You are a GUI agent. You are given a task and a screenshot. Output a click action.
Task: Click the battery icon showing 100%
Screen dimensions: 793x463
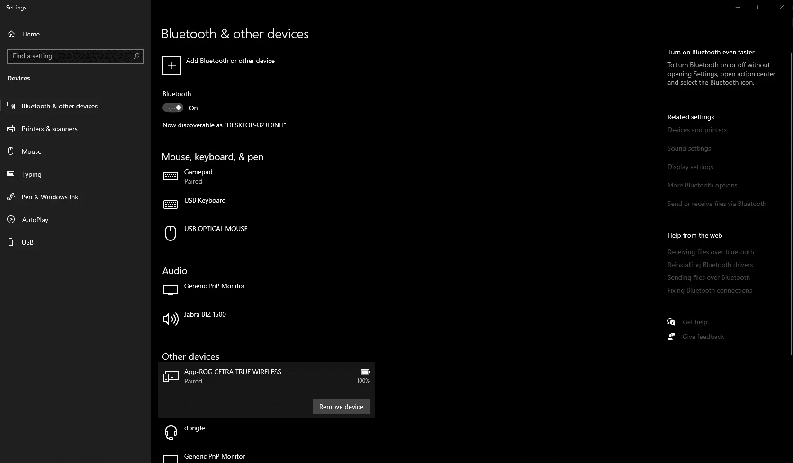click(365, 372)
